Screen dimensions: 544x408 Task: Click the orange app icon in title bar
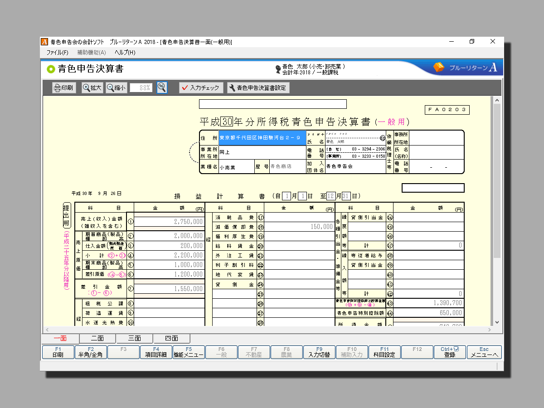click(x=44, y=42)
